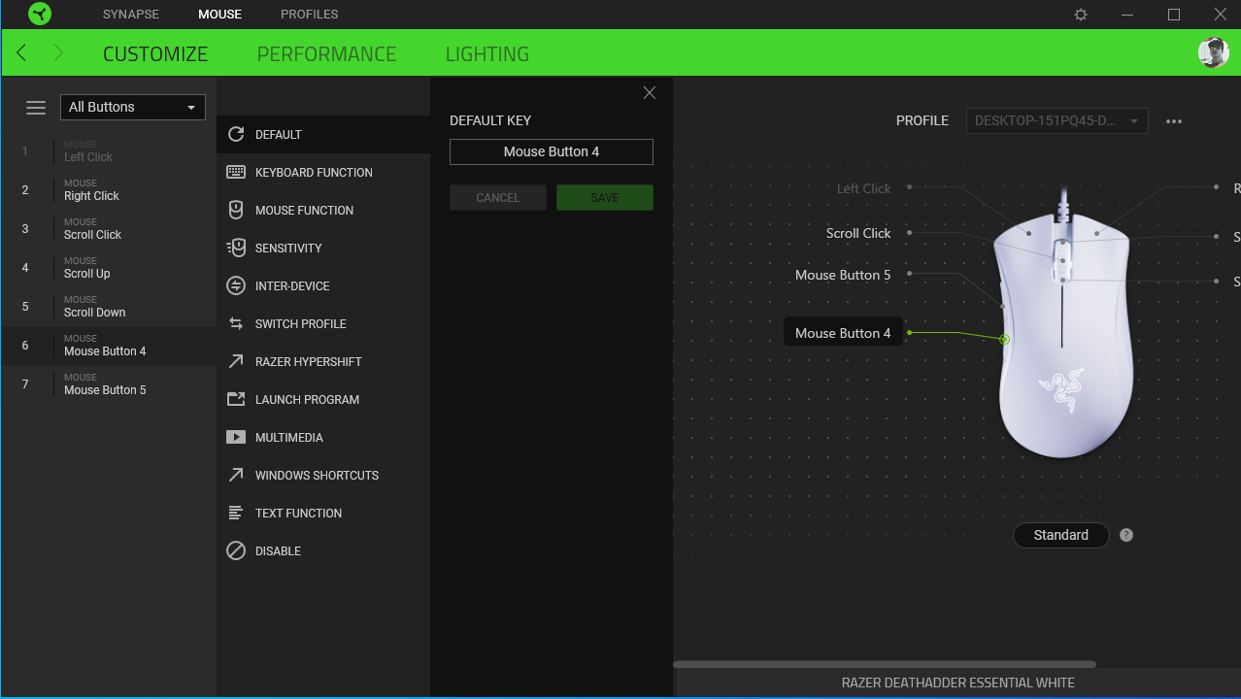
Task: Select button 5 Scroll Down row
Action: click(108, 307)
